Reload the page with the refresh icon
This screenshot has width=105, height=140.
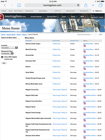pyautogui.click(x=78, y=5)
